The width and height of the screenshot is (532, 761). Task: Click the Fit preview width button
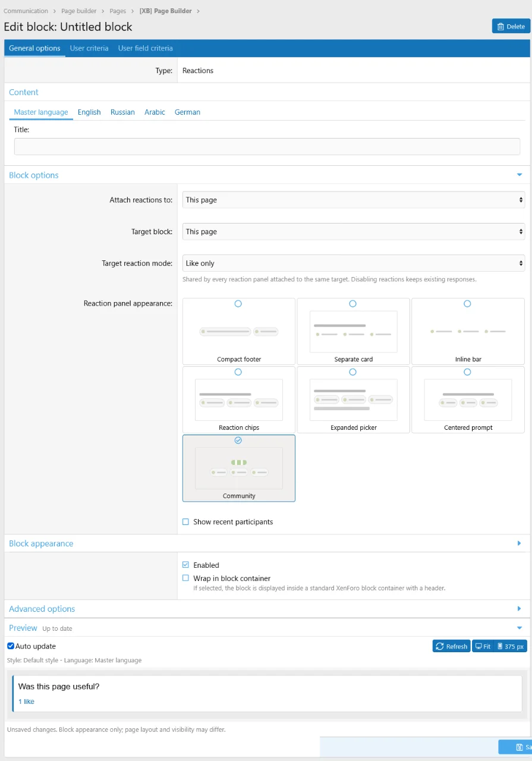[x=483, y=646]
